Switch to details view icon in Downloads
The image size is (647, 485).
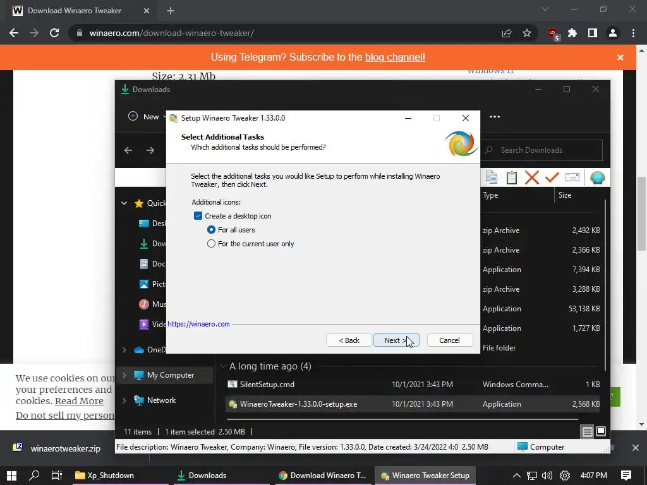[587, 431]
